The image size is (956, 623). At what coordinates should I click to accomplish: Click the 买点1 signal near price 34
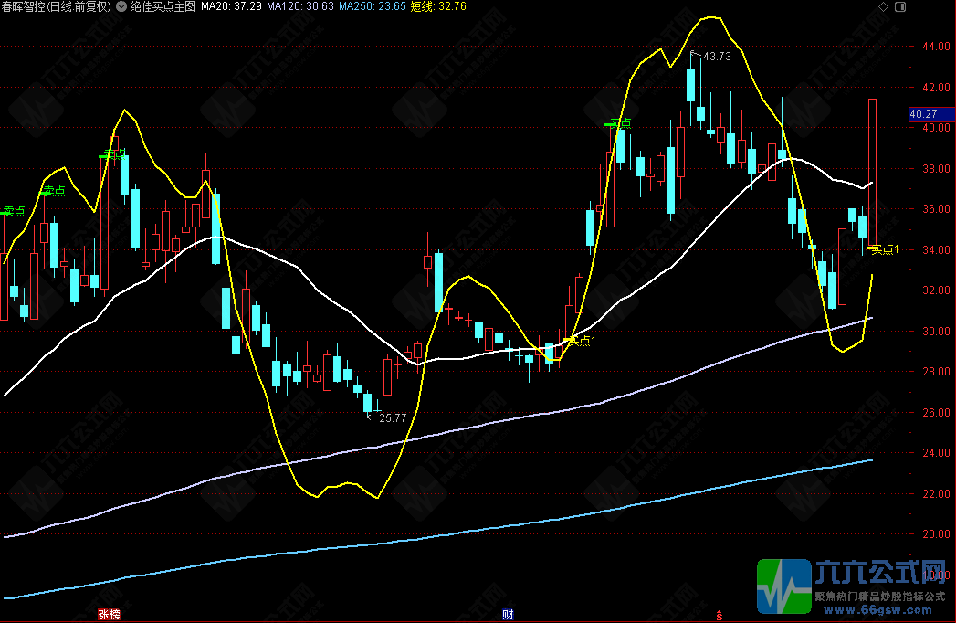(885, 249)
